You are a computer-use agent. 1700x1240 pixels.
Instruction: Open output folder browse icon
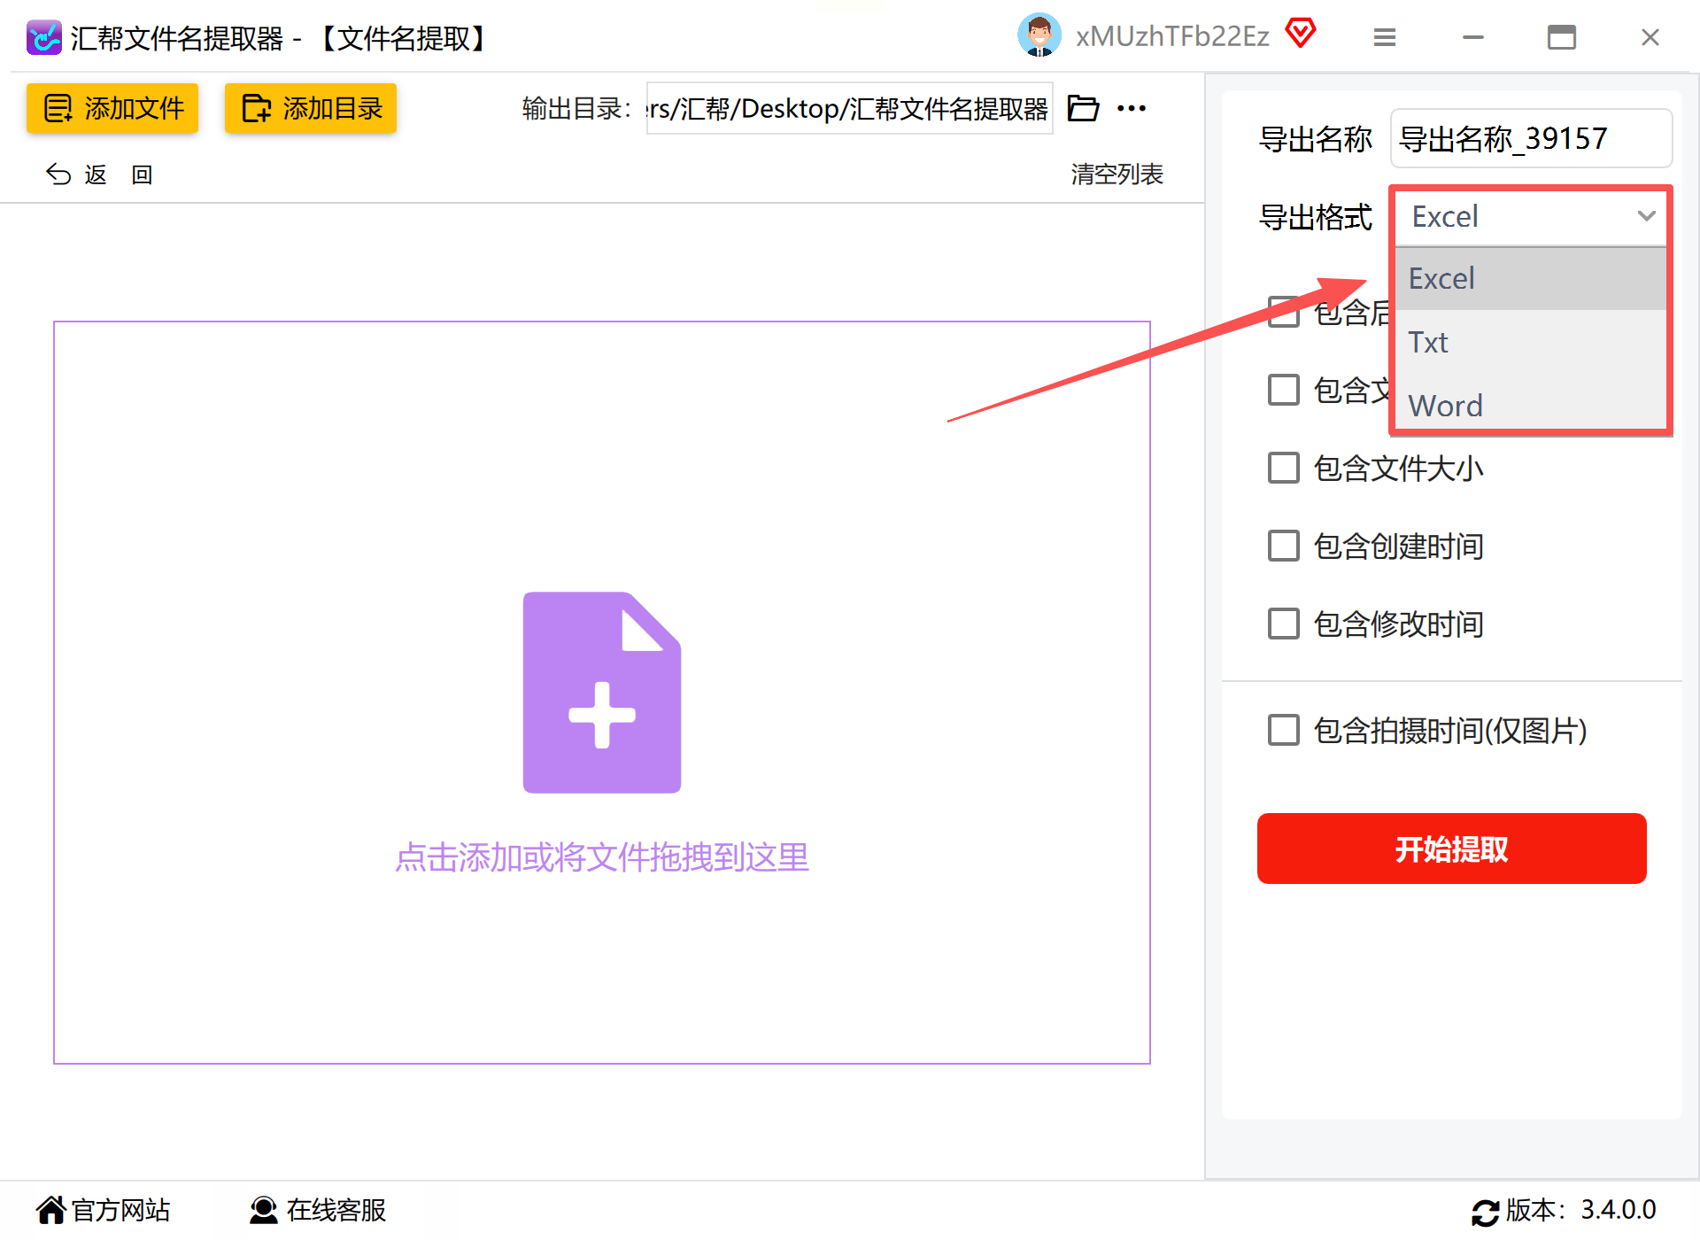pyautogui.click(x=1083, y=108)
